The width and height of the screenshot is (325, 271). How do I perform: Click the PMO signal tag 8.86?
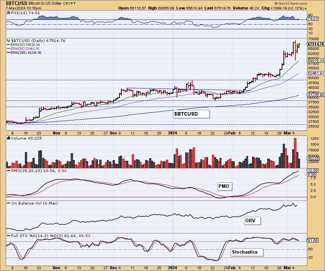(312, 175)
